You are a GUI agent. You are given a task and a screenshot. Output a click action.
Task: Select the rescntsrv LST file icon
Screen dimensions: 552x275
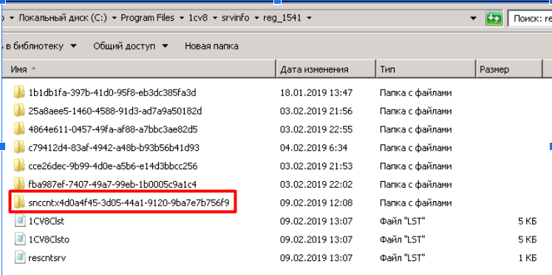[x=20, y=258]
